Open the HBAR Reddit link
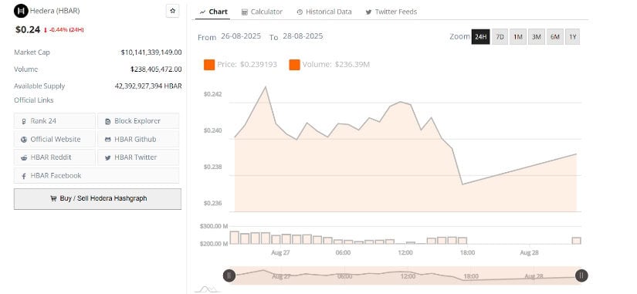637x294 pixels. tap(55, 157)
